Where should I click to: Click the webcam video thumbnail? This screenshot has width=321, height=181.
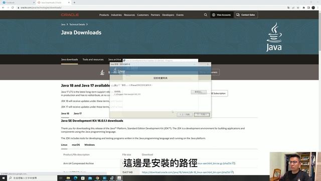pyautogui.click(x=295, y=166)
